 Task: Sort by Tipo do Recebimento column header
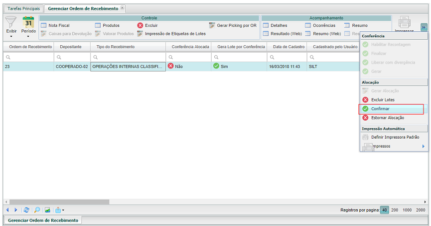(128, 47)
